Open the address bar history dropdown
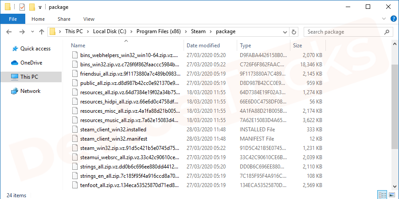This screenshot has width=399, height=199. coord(285,32)
